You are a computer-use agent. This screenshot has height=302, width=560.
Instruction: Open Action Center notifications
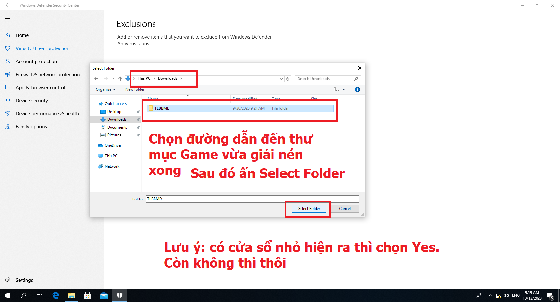click(550, 295)
